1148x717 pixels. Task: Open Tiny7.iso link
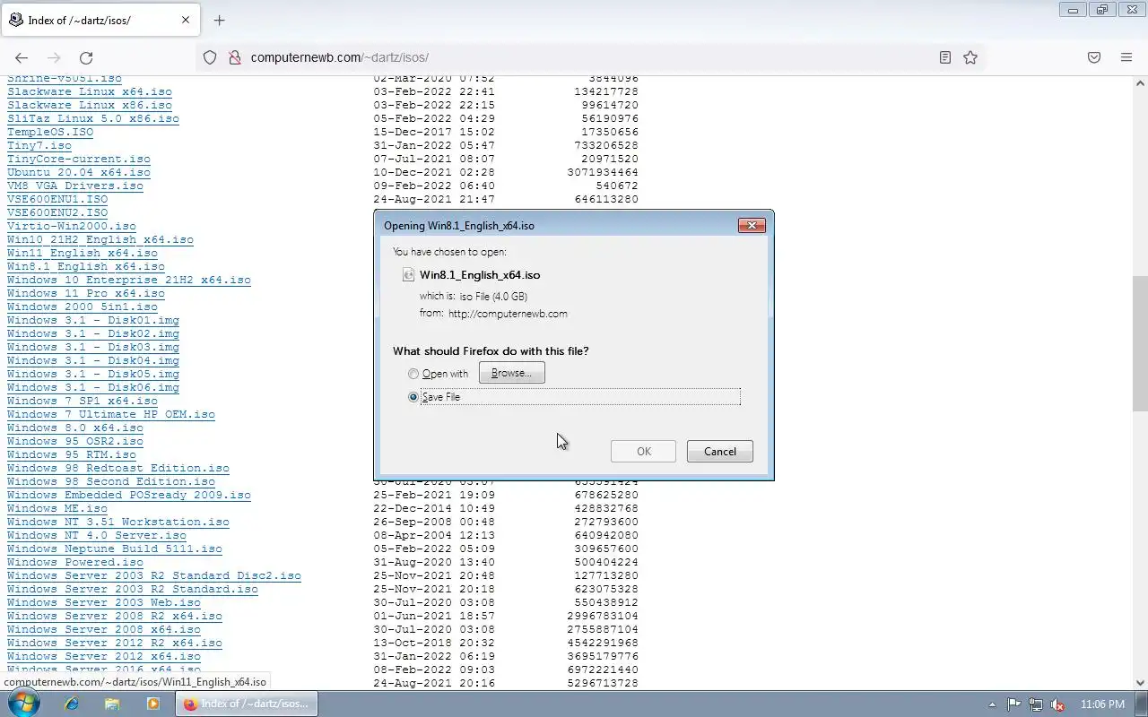[39, 145]
